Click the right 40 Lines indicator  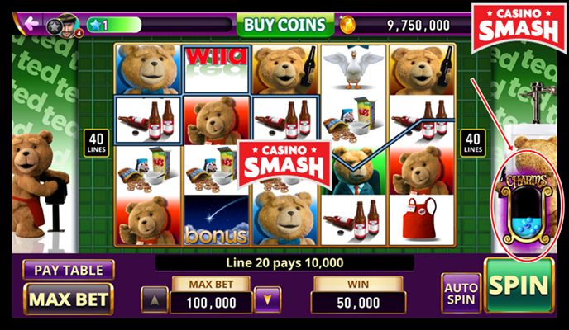(x=473, y=143)
